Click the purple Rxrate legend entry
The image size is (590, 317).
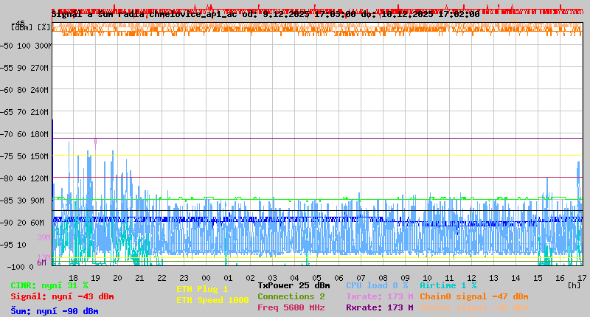[380, 307]
